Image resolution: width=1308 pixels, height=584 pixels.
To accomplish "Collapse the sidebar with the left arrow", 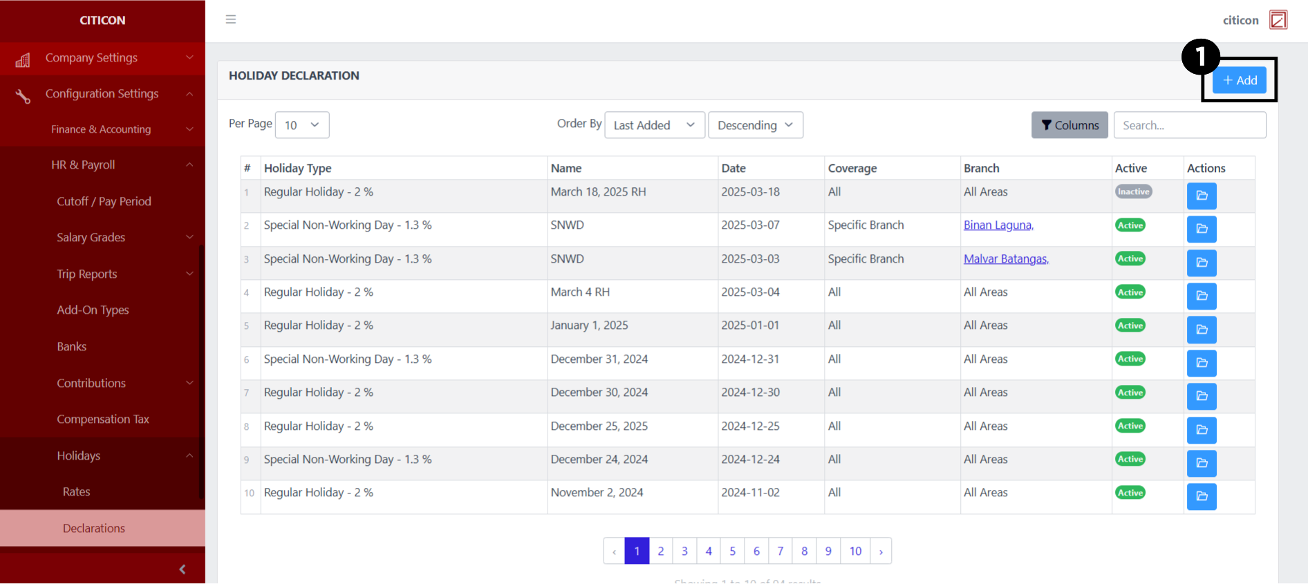I will (x=183, y=569).
